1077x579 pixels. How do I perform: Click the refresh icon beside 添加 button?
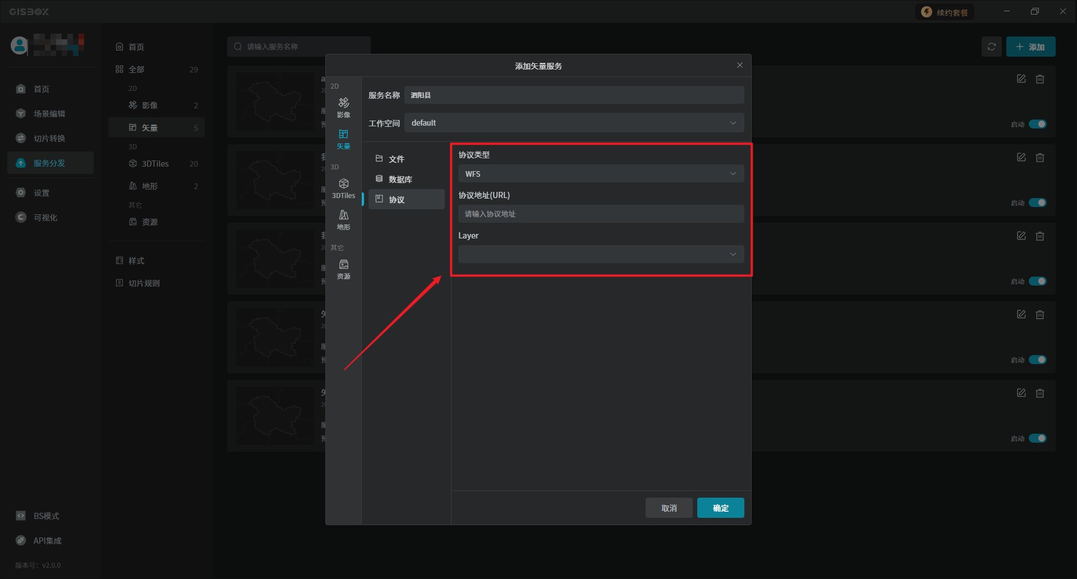pyautogui.click(x=991, y=47)
